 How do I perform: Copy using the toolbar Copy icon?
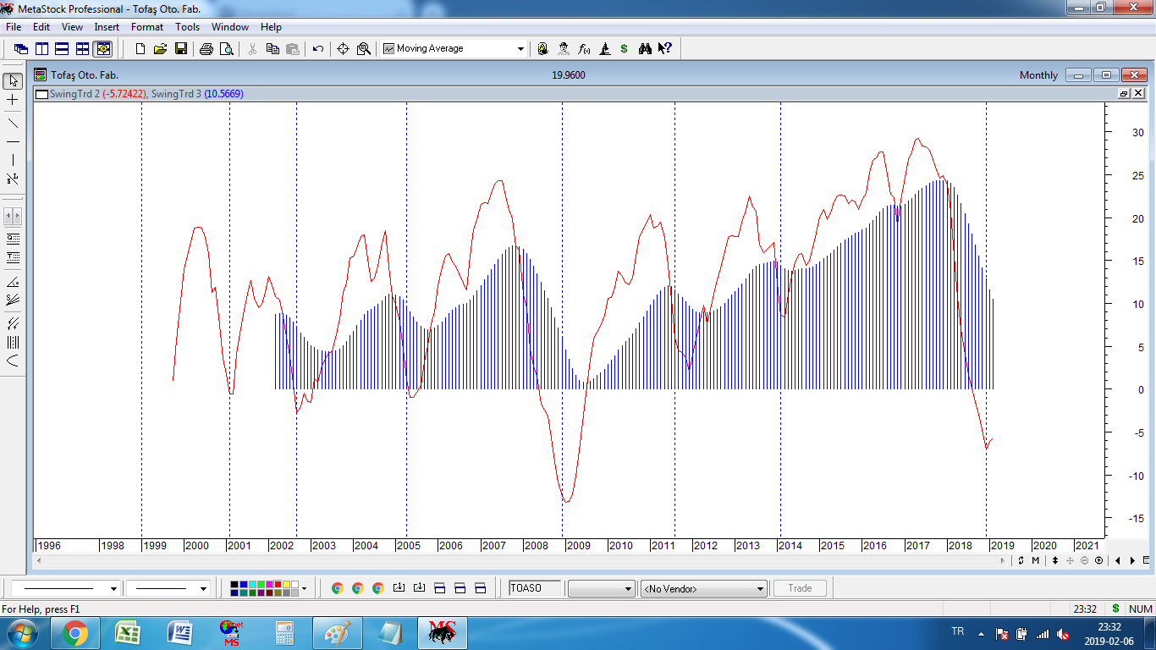pos(272,49)
